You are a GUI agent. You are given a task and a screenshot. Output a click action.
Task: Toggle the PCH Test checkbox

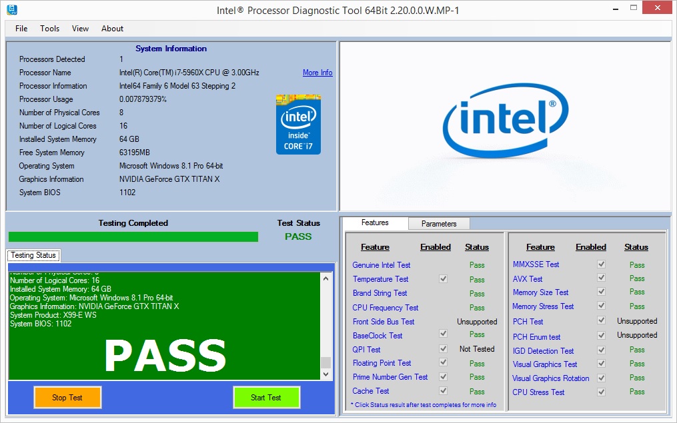click(601, 320)
